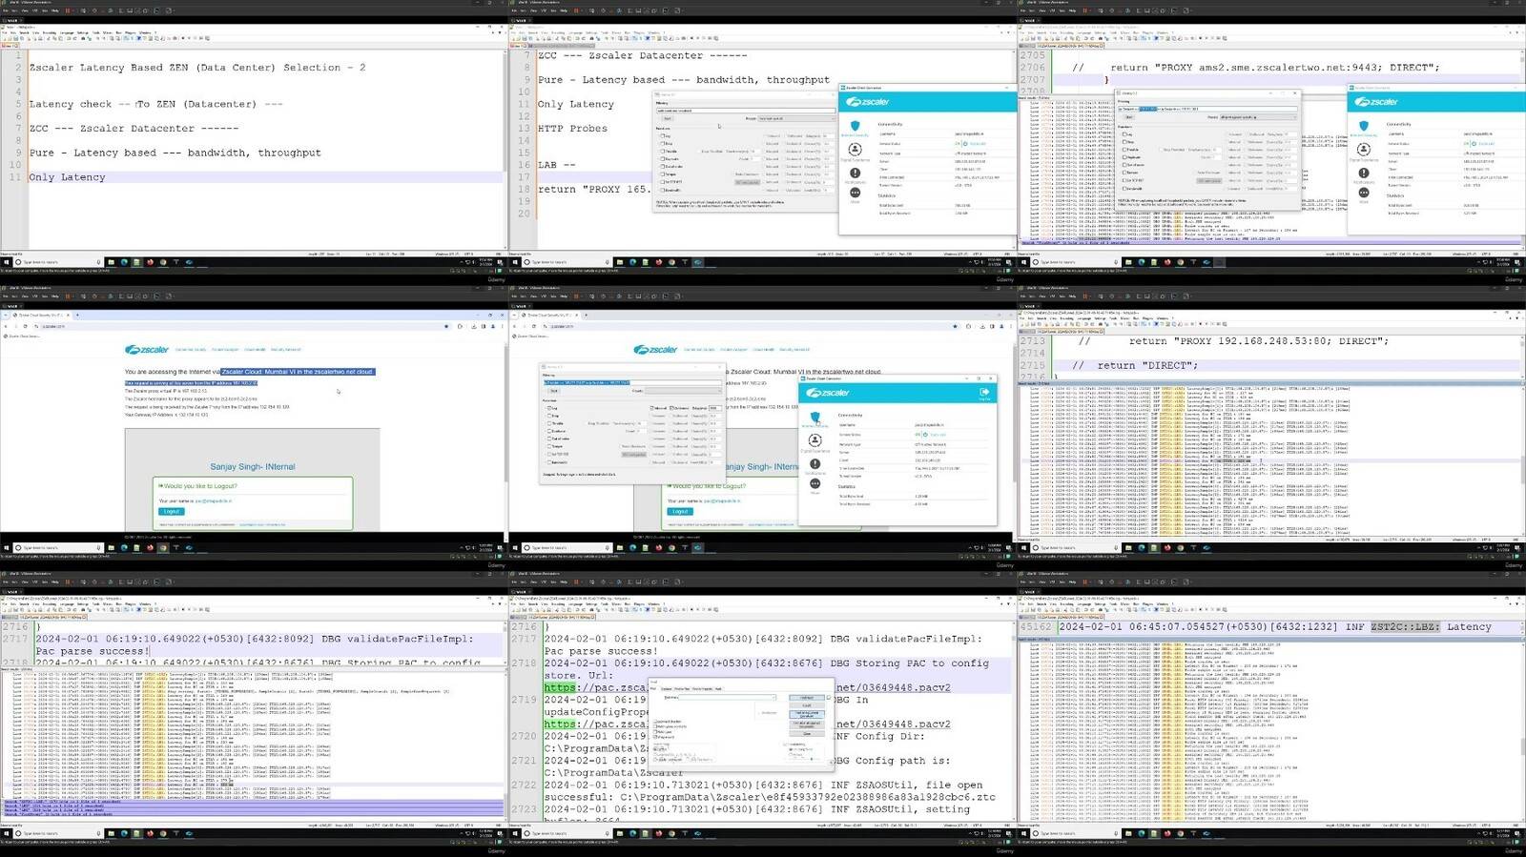Click highlighted filter field in clumsy dialog over browser
This screenshot has width=1526, height=857.
click(633, 382)
